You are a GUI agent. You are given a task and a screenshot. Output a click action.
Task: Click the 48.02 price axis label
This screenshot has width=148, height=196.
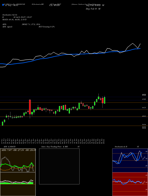coord(144,99)
